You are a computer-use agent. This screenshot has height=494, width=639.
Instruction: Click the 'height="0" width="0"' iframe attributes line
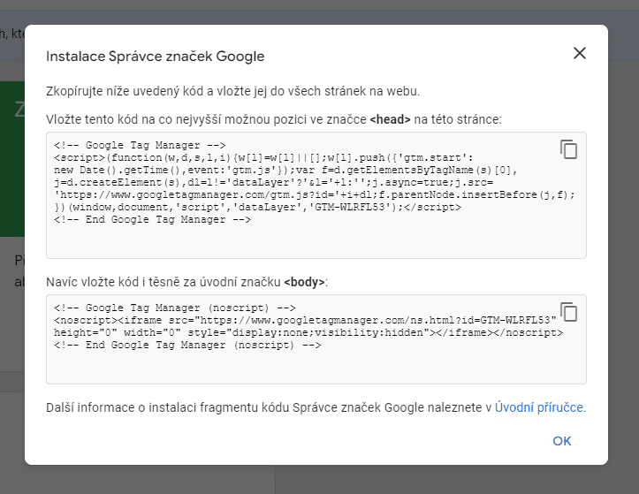[308, 332]
